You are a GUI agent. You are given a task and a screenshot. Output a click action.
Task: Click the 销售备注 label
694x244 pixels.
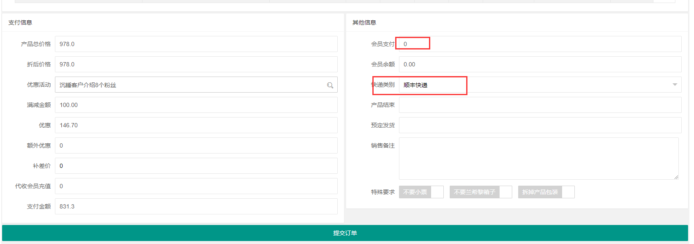click(x=383, y=145)
